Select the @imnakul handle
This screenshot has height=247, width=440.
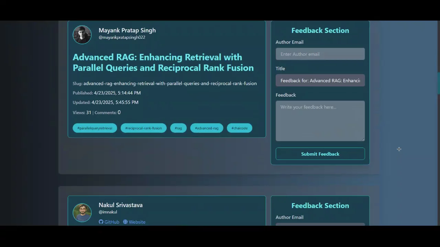pos(108,212)
